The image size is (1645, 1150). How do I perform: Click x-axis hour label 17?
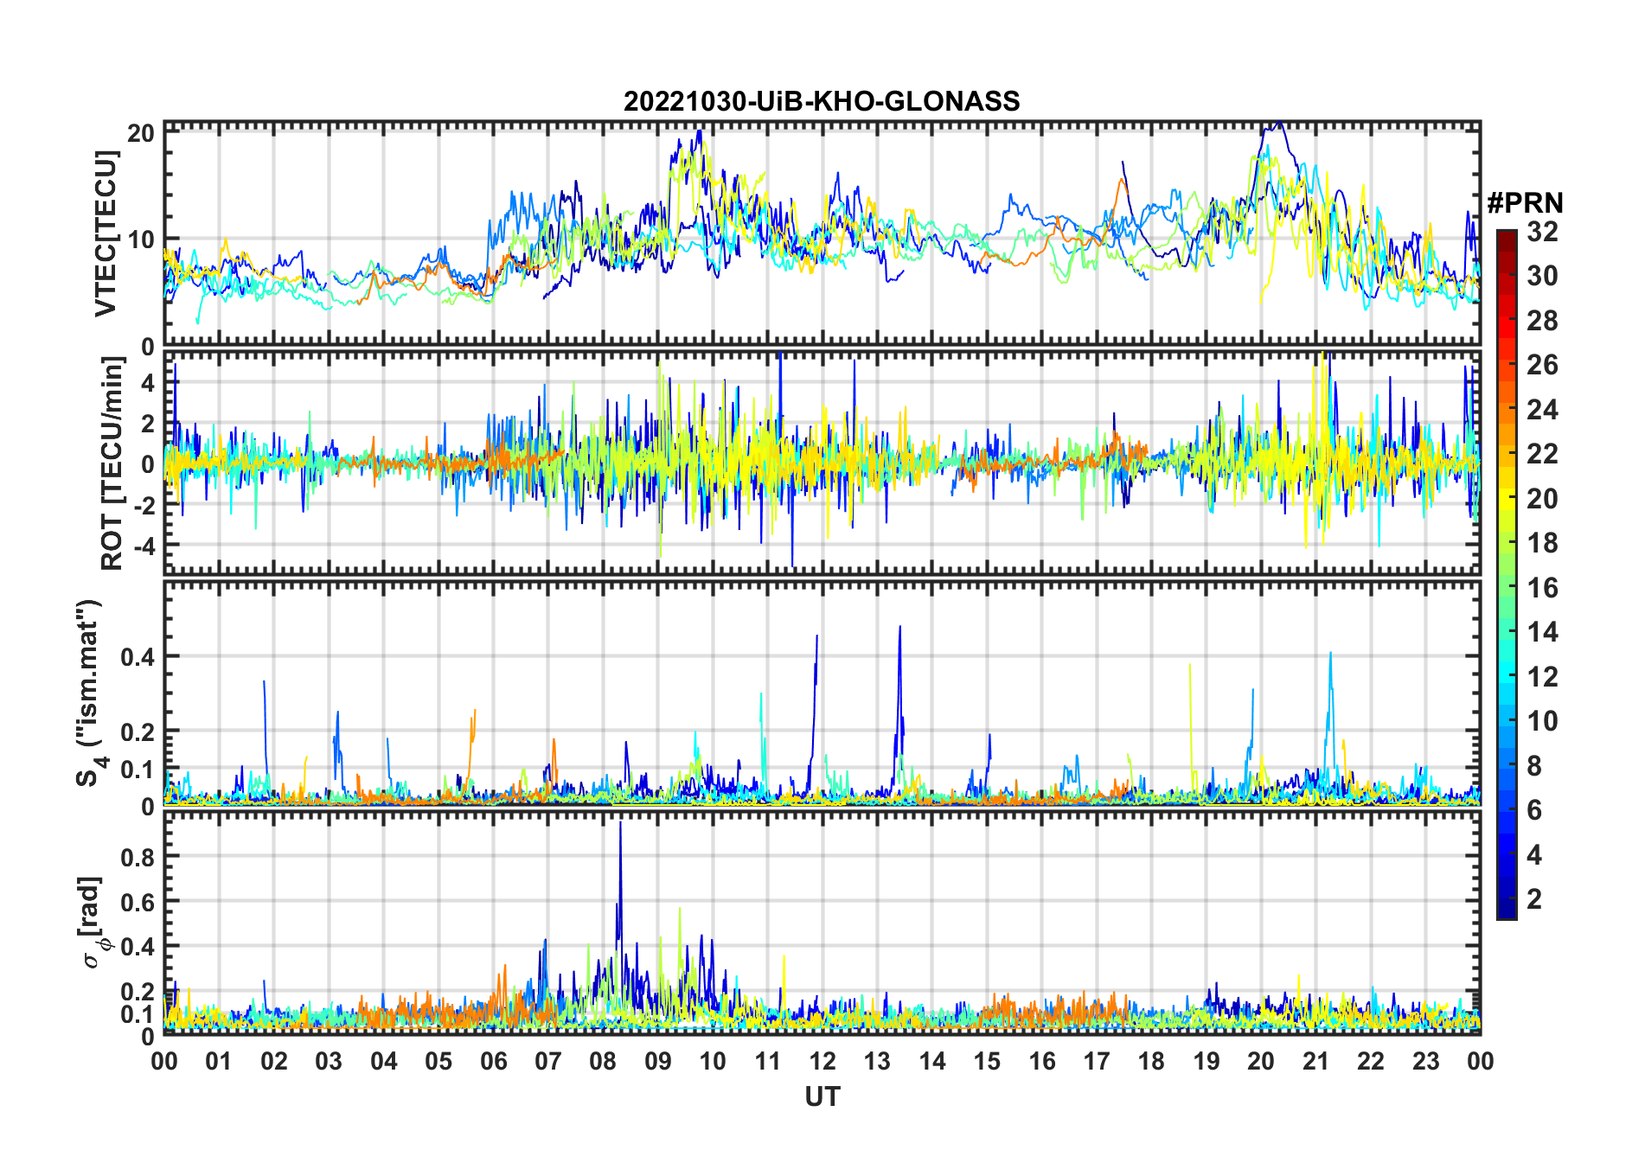coord(1097,1062)
